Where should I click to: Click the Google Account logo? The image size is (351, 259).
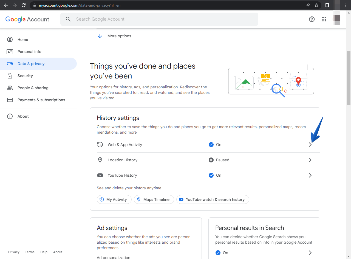click(x=27, y=19)
